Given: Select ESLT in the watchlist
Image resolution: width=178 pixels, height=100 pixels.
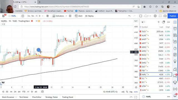Looking at the screenshot, I should (156, 67).
